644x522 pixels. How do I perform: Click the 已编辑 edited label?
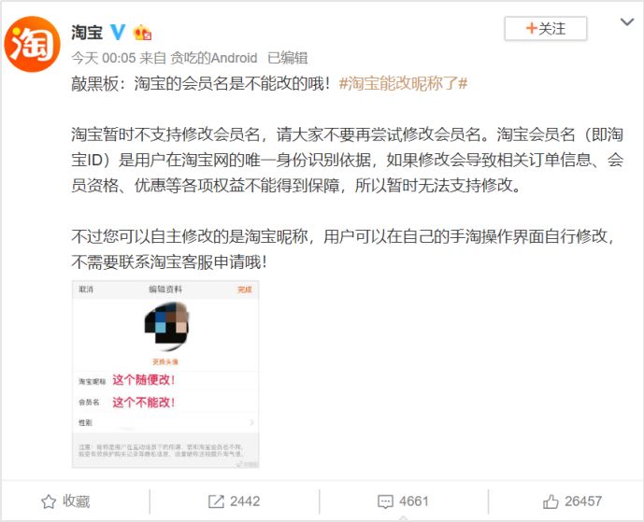pyautogui.click(x=288, y=58)
